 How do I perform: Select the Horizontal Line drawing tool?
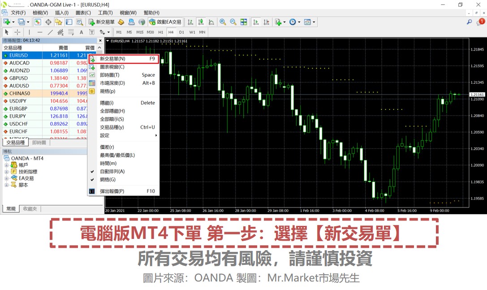pos(40,32)
